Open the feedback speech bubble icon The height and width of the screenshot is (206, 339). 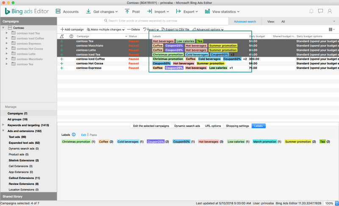click(320, 11)
